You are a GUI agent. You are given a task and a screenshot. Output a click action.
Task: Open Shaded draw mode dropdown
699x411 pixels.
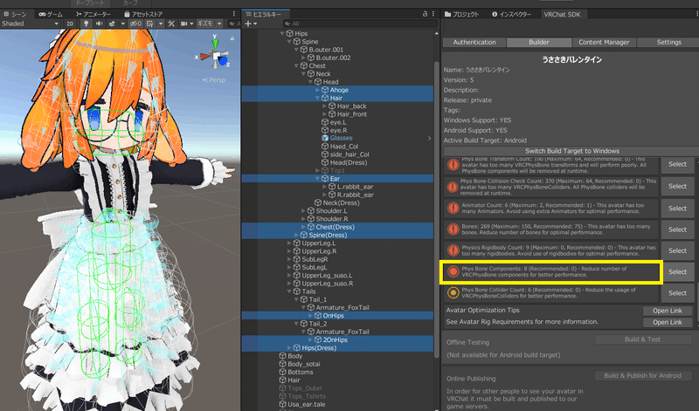point(31,24)
